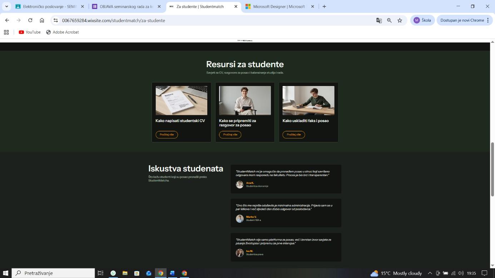Open the Chrome tab search dropdown
This screenshot has width=495, height=278.
6,6
